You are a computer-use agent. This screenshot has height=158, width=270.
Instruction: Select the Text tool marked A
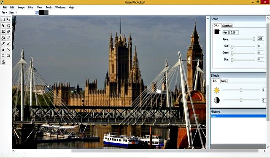(3, 50)
